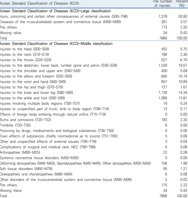Viewport: 188px width, 198px height.
Task: Click 'Other disorders of the musculoskeletal system' label
Action: click(x=66, y=179)
